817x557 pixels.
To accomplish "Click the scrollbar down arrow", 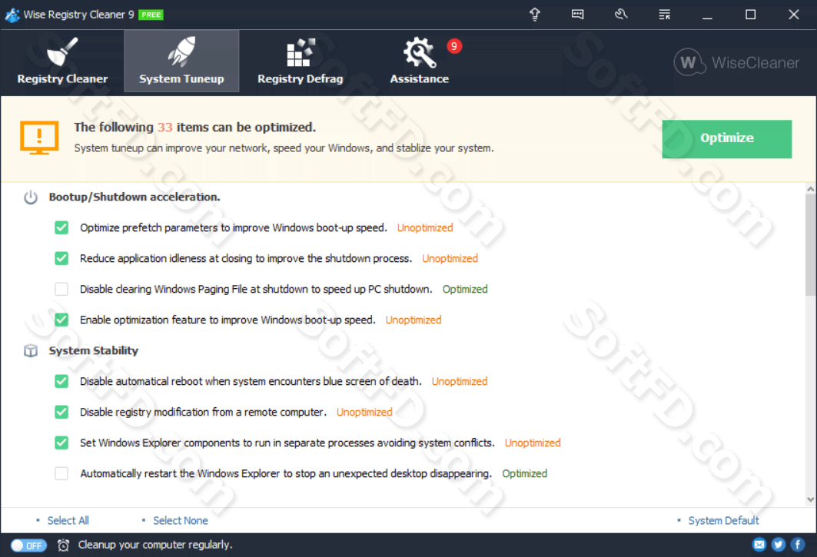I will pyautogui.click(x=810, y=499).
